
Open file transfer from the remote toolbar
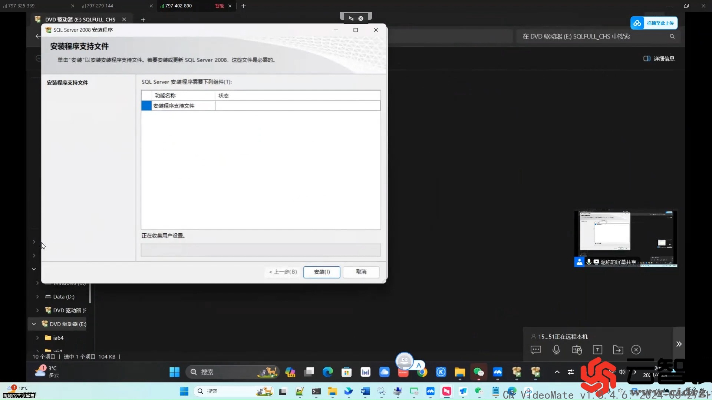coord(618,350)
